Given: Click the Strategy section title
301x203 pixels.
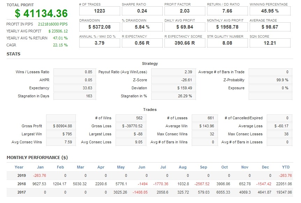Looking at the screenshot, I should (x=150, y=64).
